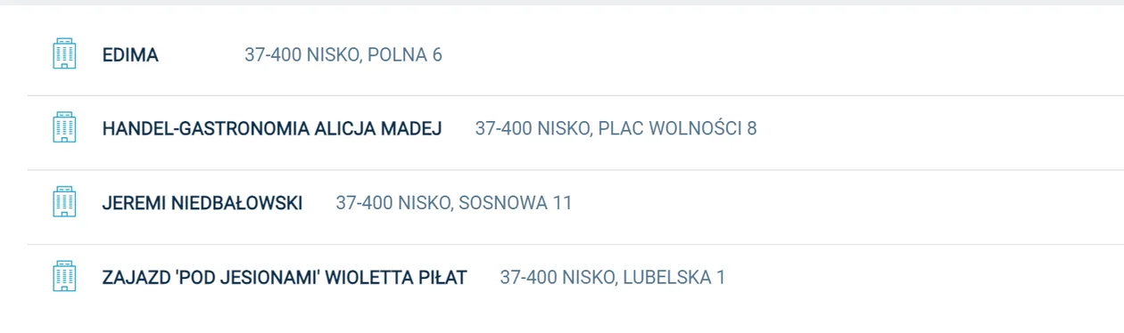The height and width of the screenshot is (333, 1124).
Task: Open the JEREMI NIEDBAŁOWSKI company name
Action: [x=202, y=203]
